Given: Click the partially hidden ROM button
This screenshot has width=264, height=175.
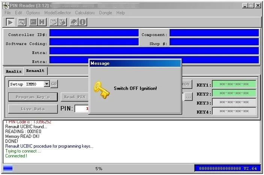Looking at the screenshot, I should (x=187, y=84).
